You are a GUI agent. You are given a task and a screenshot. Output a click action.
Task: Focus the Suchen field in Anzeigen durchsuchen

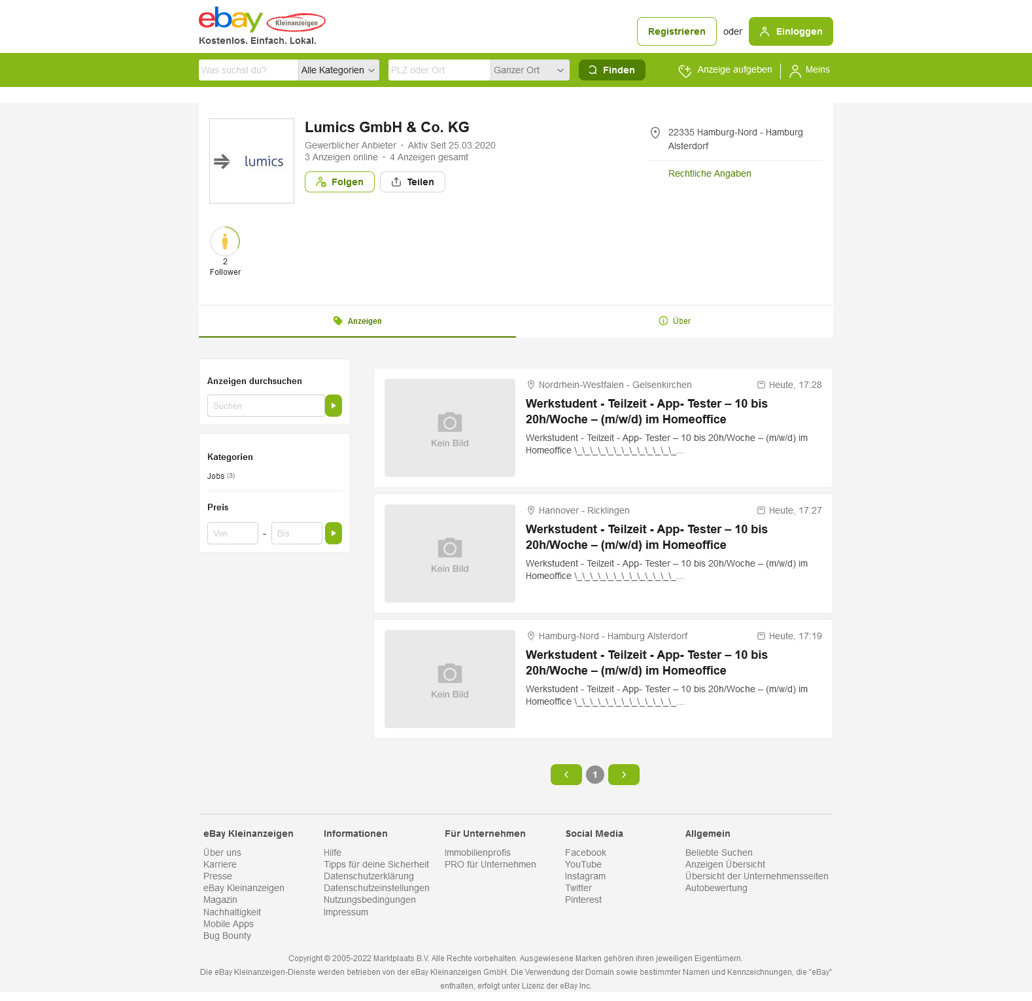pyautogui.click(x=266, y=406)
